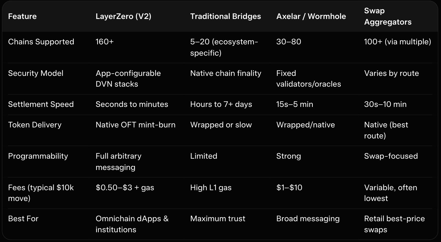This screenshot has width=441, height=242.
Task: Select the "Axelar / Wormhole" header
Action: 311,16
